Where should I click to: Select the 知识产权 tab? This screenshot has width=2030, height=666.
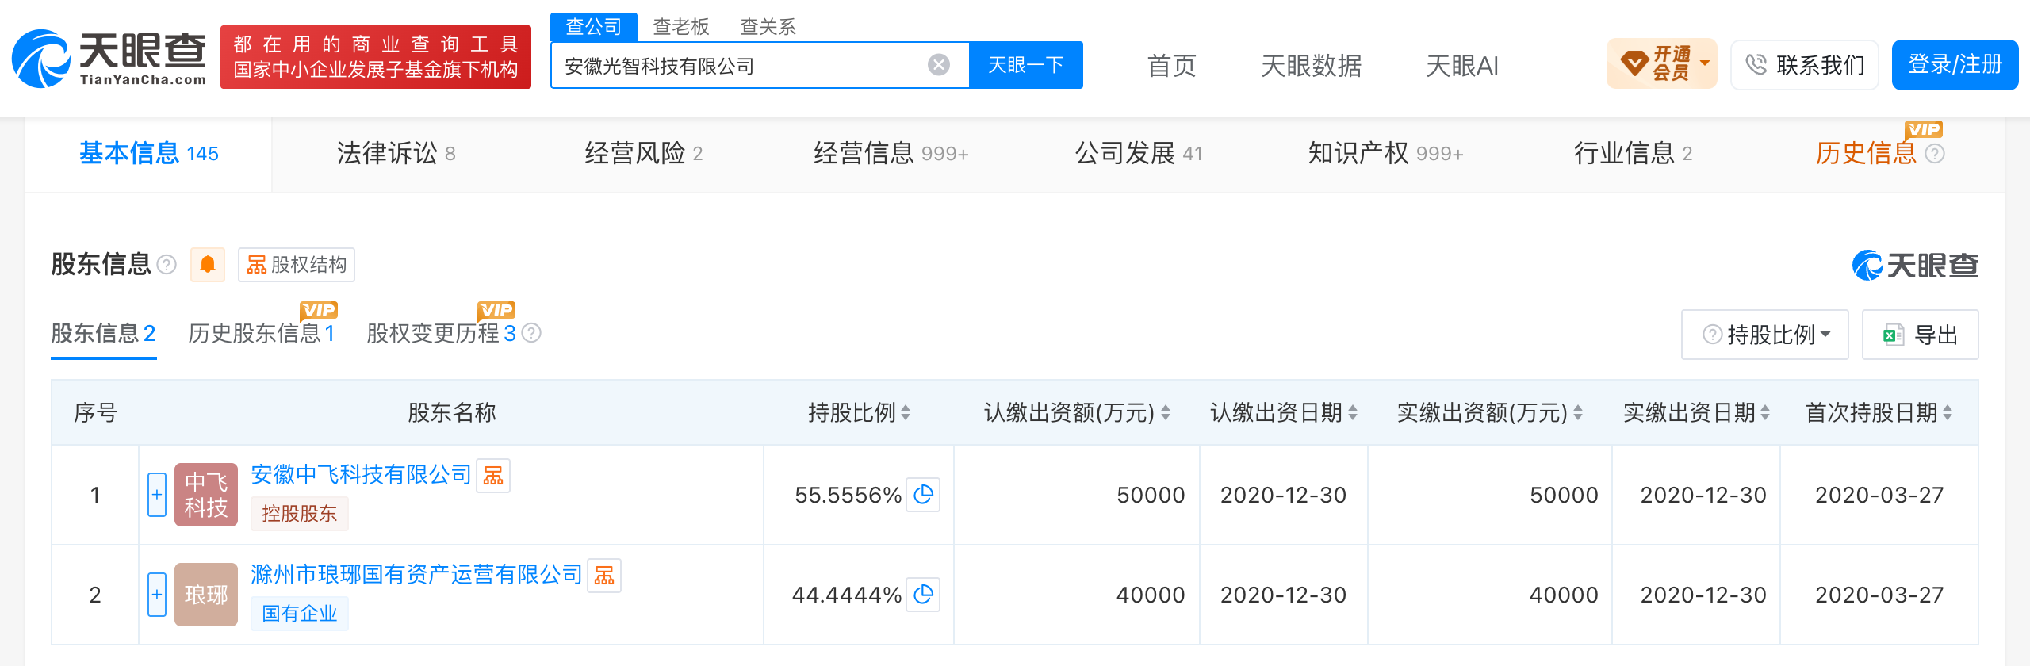tap(1386, 153)
